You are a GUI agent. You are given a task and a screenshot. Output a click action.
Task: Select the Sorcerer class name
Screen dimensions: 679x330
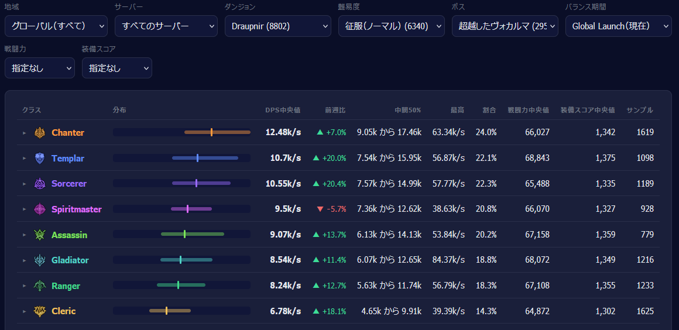coord(69,184)
